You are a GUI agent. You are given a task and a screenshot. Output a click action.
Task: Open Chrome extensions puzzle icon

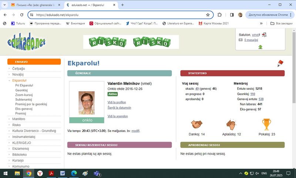[x=219, y=15]
